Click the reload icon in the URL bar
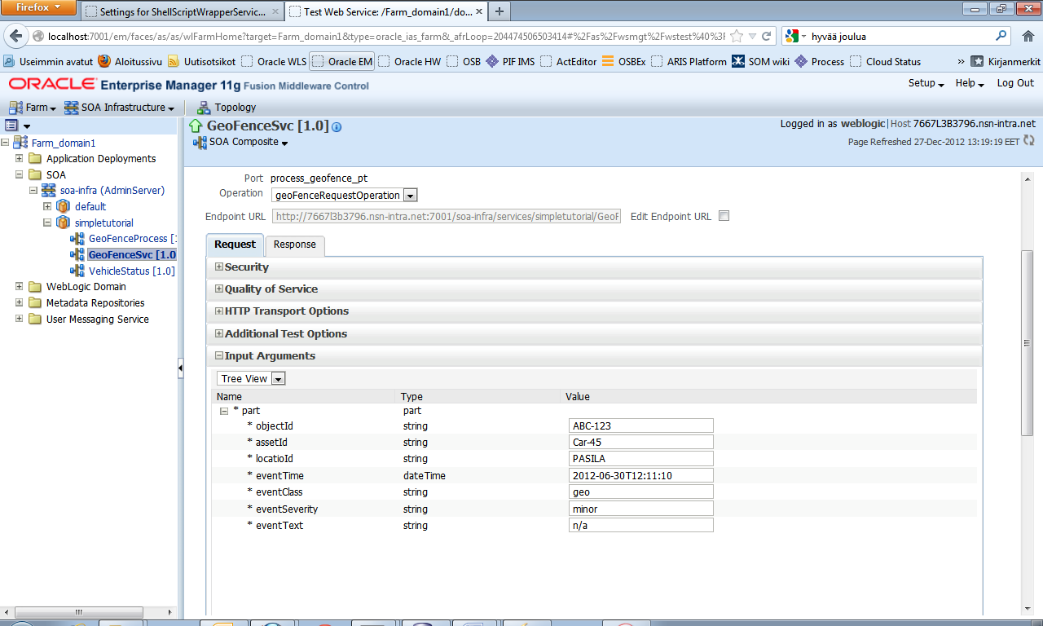Image resolution: width=1043 pixels, height=626 pixels. pyautogui.click(x=766, y=37)
